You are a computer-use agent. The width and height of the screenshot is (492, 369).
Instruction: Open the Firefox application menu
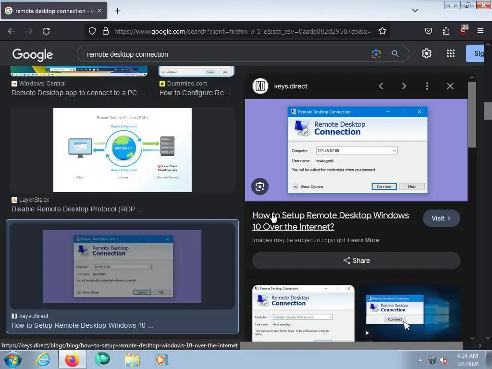(x=480, y=31)
